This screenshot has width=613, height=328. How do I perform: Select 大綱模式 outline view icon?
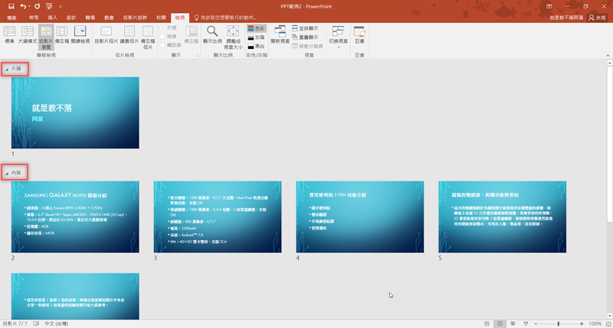[x=28, y=34]
